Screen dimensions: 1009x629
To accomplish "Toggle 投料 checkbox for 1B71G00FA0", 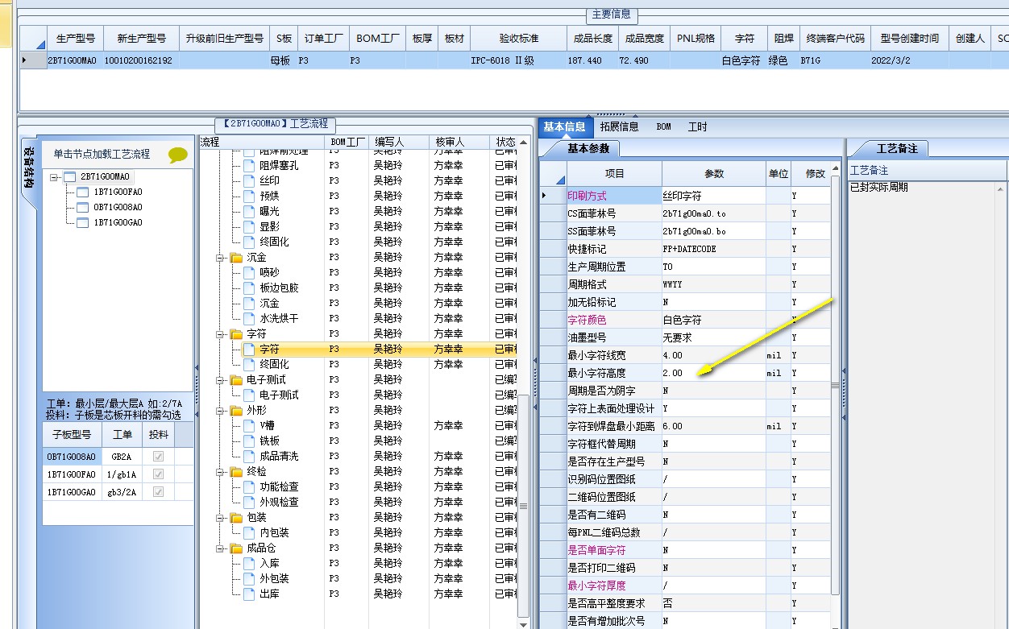I will [x=159, y=474].
